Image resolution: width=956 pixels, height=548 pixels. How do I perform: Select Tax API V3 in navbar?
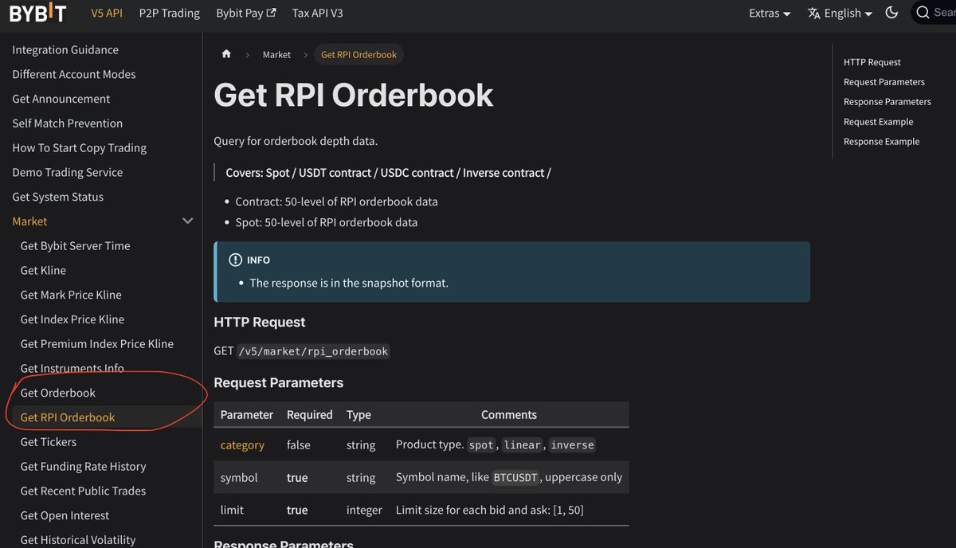tap(318, 13)
